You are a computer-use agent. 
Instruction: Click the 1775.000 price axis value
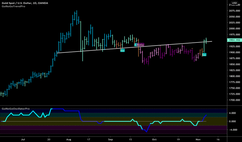tap(234, 82)
